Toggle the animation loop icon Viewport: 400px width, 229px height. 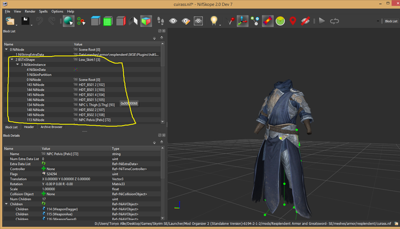[x=334, y=21]
